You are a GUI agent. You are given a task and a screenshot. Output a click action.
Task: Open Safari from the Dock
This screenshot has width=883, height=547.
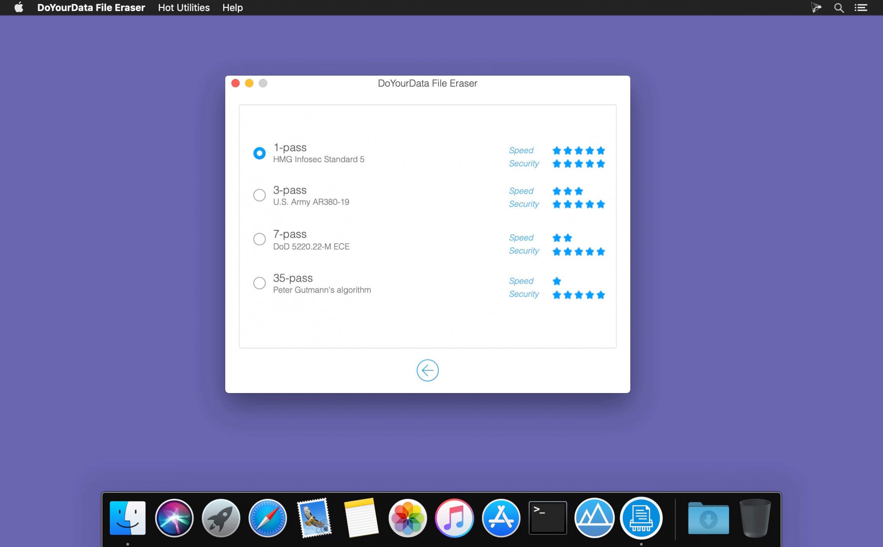pos(268,518)
